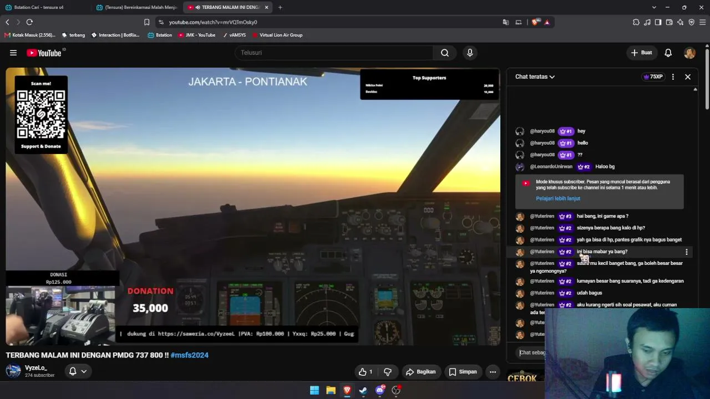This screenshot has width=710, height=399.
Task: Translate this page from the address bar
Action: coord(506,22)
